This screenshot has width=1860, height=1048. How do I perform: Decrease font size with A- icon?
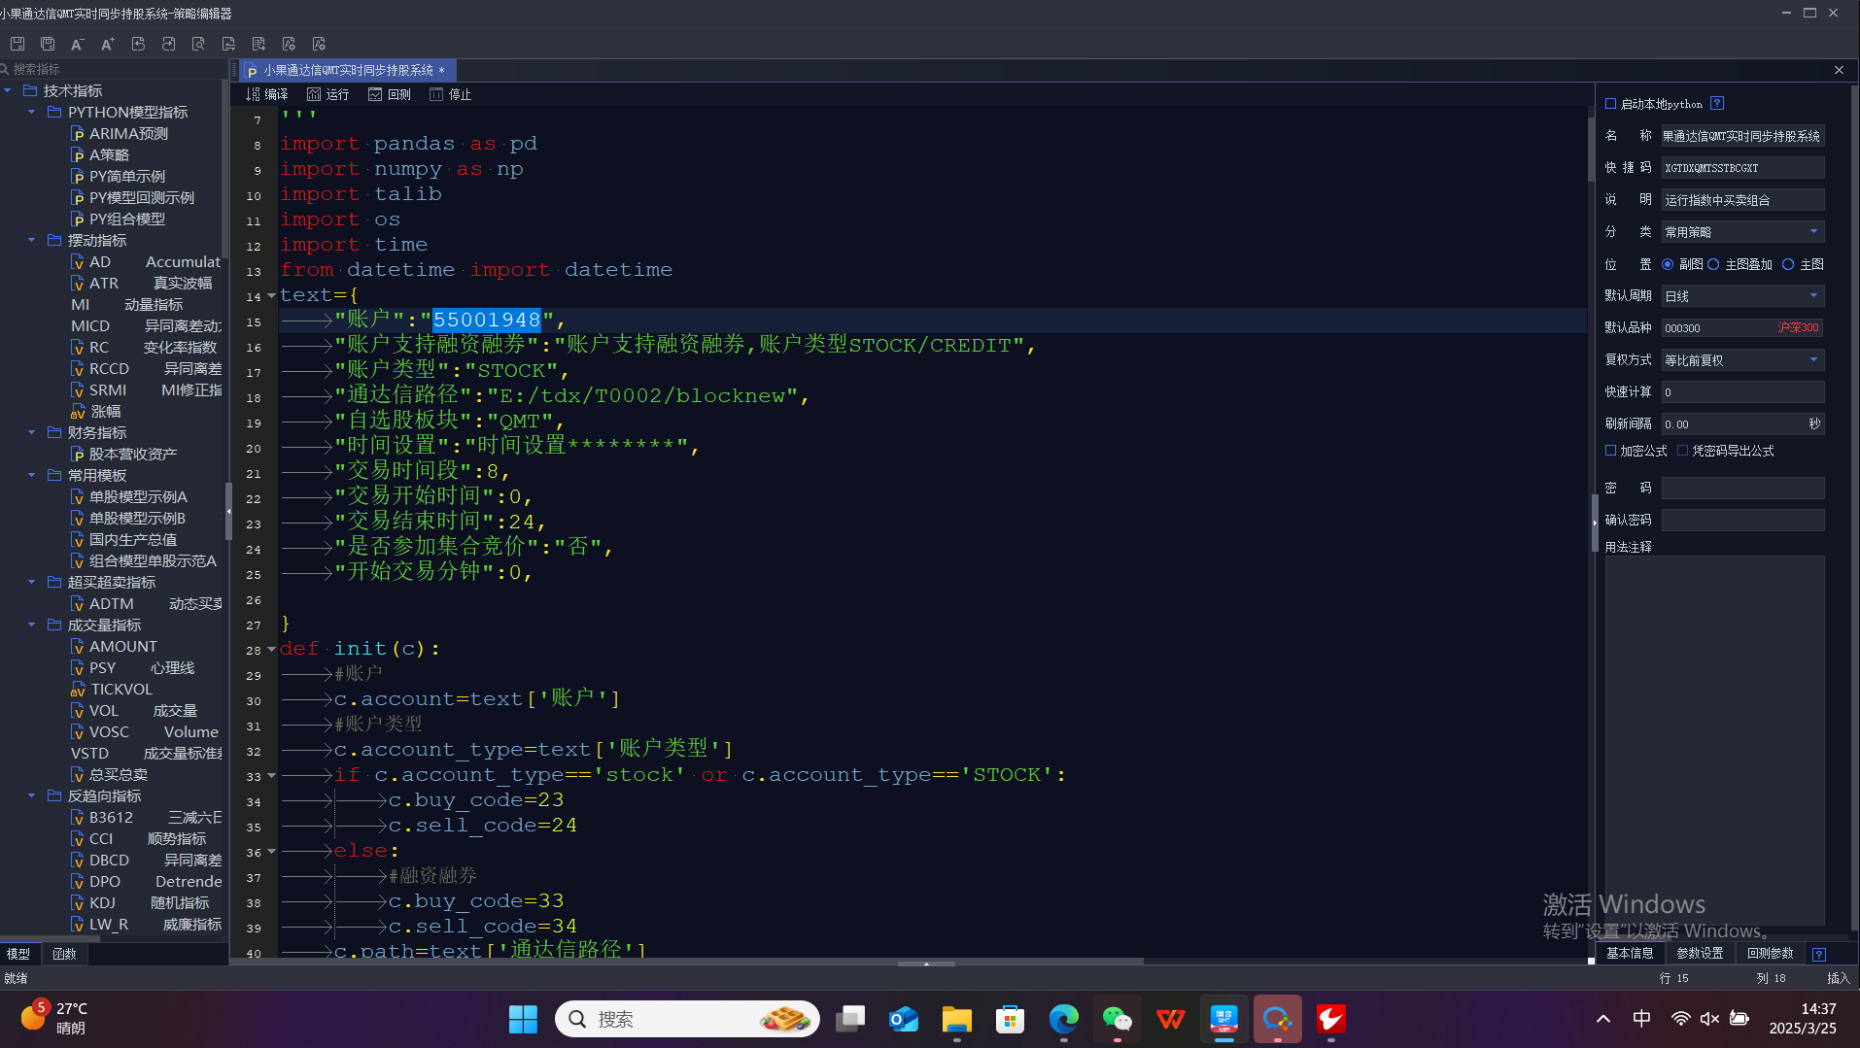click(x=78, y=44)
